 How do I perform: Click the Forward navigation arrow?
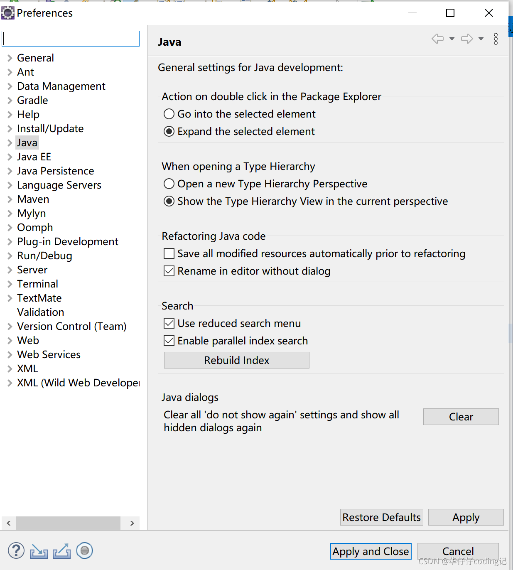coord(466,39)
